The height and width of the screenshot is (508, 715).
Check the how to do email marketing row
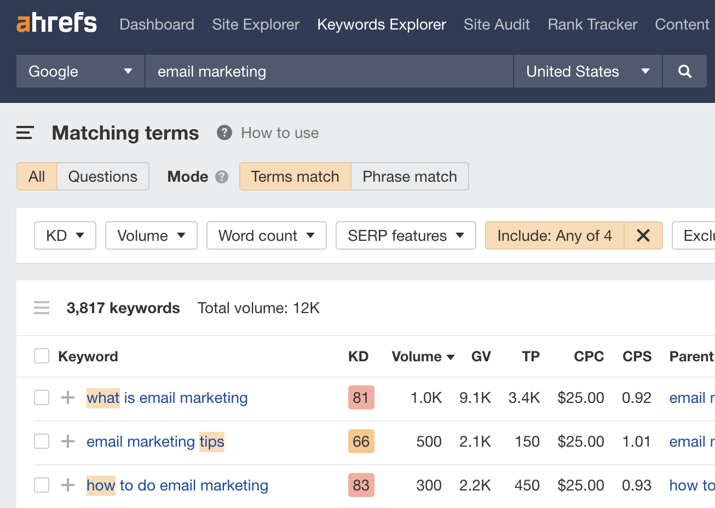coord(41,485)
